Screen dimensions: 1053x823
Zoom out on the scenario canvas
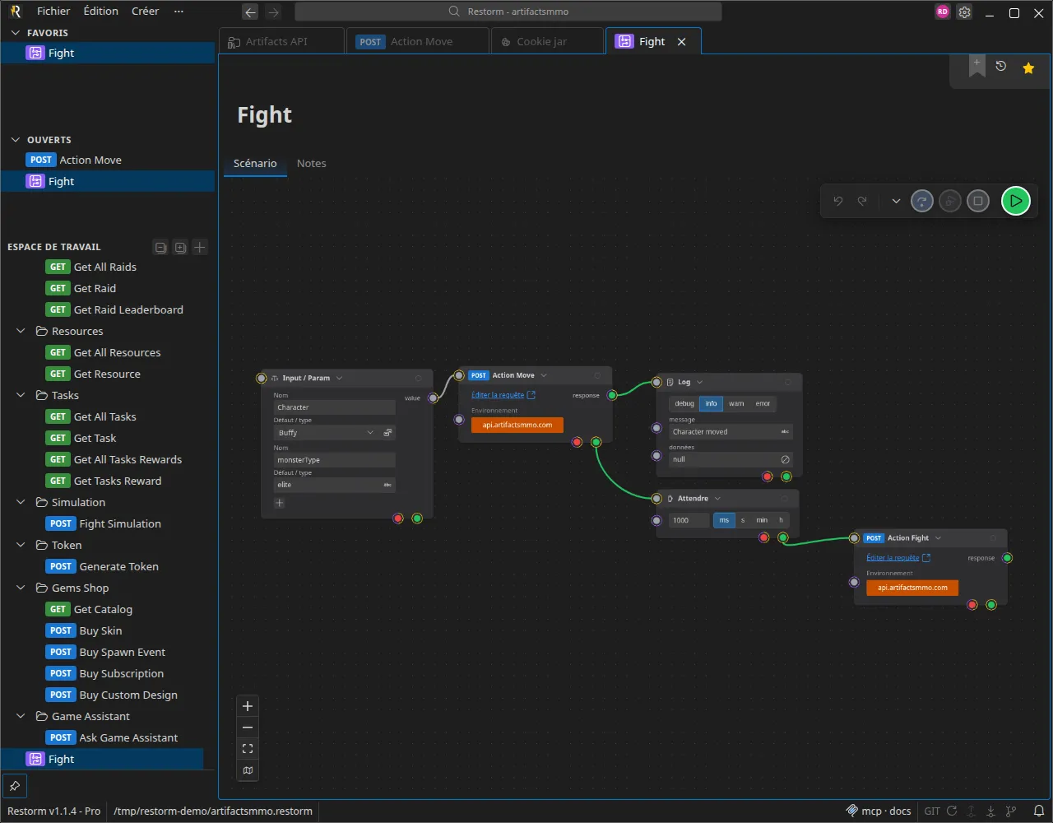[x=248, y=728]
